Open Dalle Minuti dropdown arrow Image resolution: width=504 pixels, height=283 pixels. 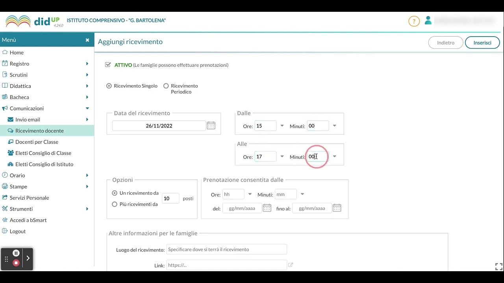click(334, 126)
